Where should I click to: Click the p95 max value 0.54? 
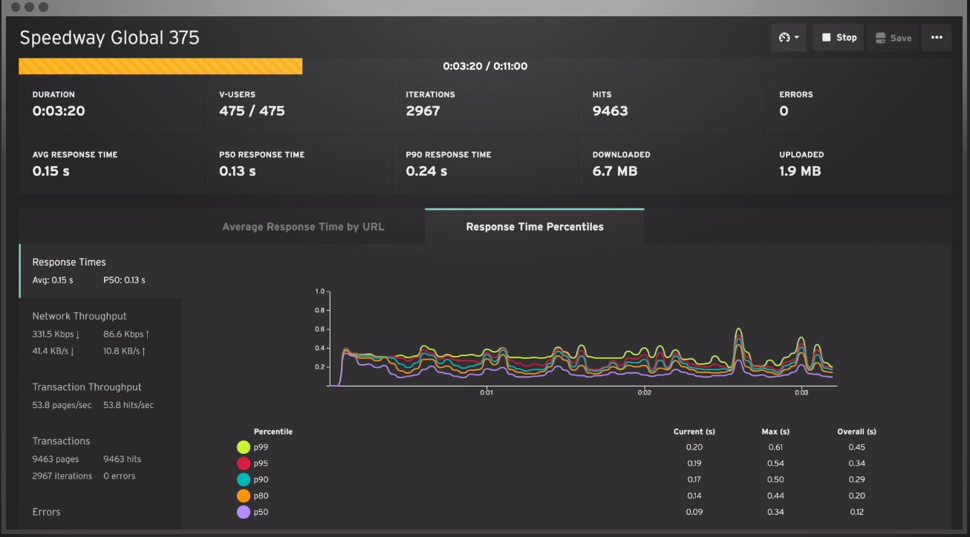775,464
